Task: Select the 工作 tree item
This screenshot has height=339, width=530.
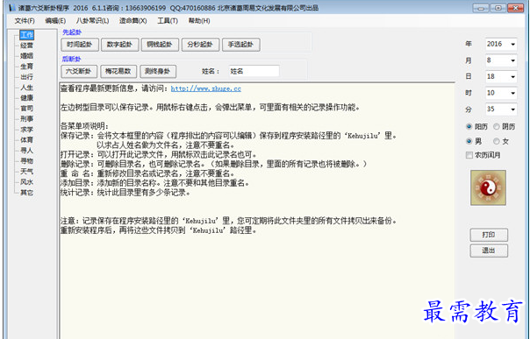Action: pos(26,35)
